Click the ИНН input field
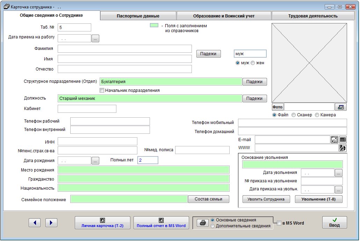Screen dimensions: 360x241 [98, 141]
